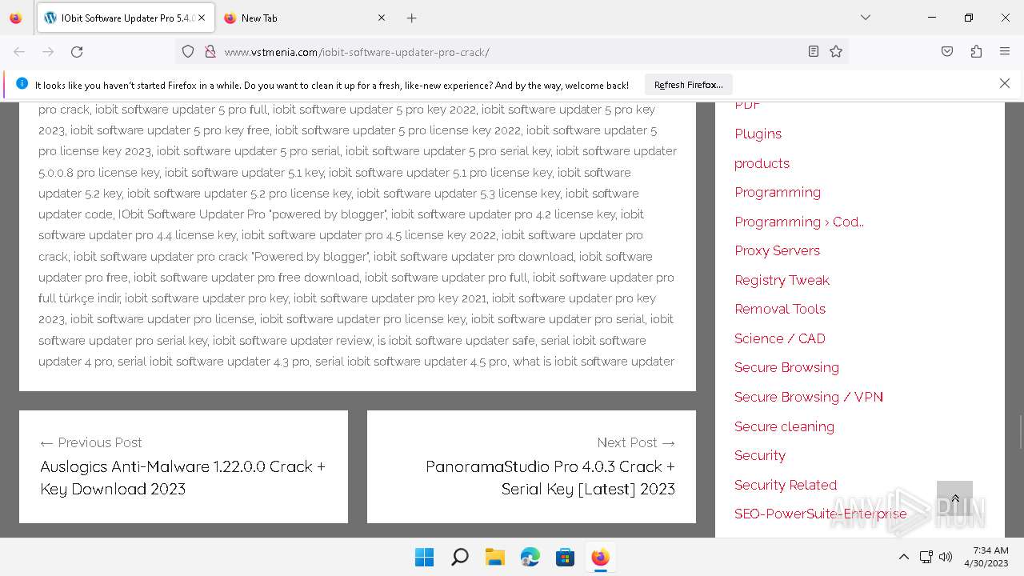Viewport: 1024px width, 576px height.
Task: Switch to the IObit Software Updater Pro tab
Action: pyautogui.click(x=126, y=18)
